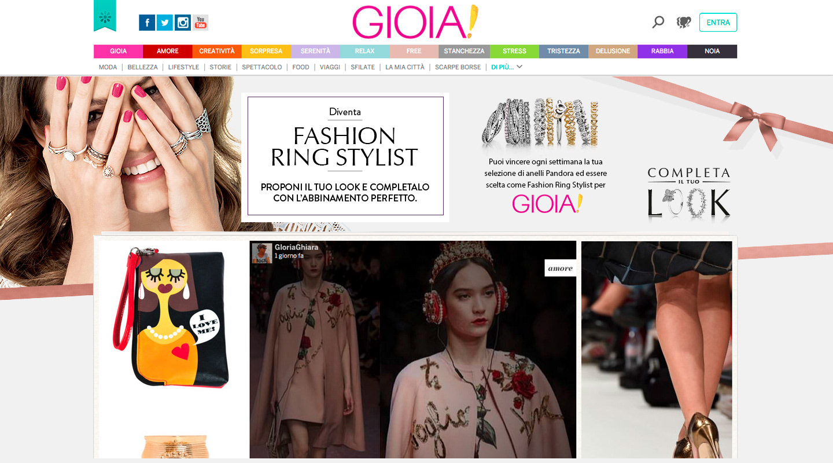Screen dimensions: 833x463
Task: Open the YouTube social icon
Action: click(201, 23)
